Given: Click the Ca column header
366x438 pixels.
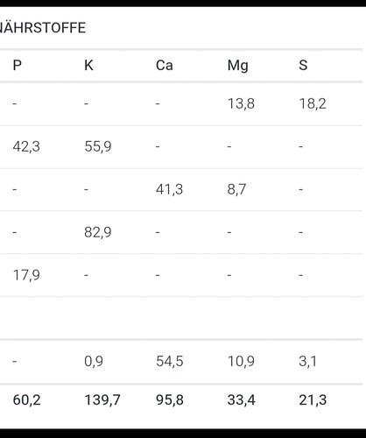Looking at the screenshot, I should (x=165, y=65).
